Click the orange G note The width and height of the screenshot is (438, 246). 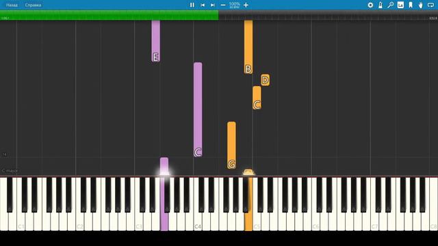(x=231, y=146)
